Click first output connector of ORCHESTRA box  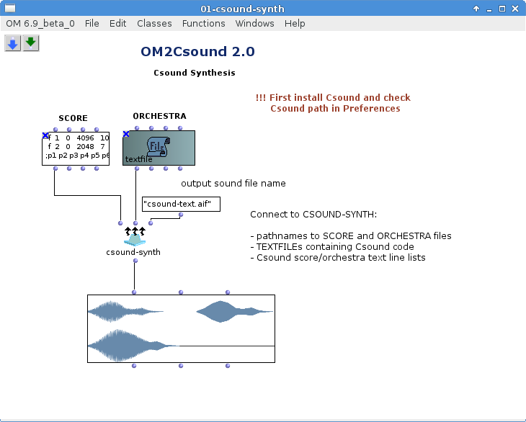(x=137, y=169)
